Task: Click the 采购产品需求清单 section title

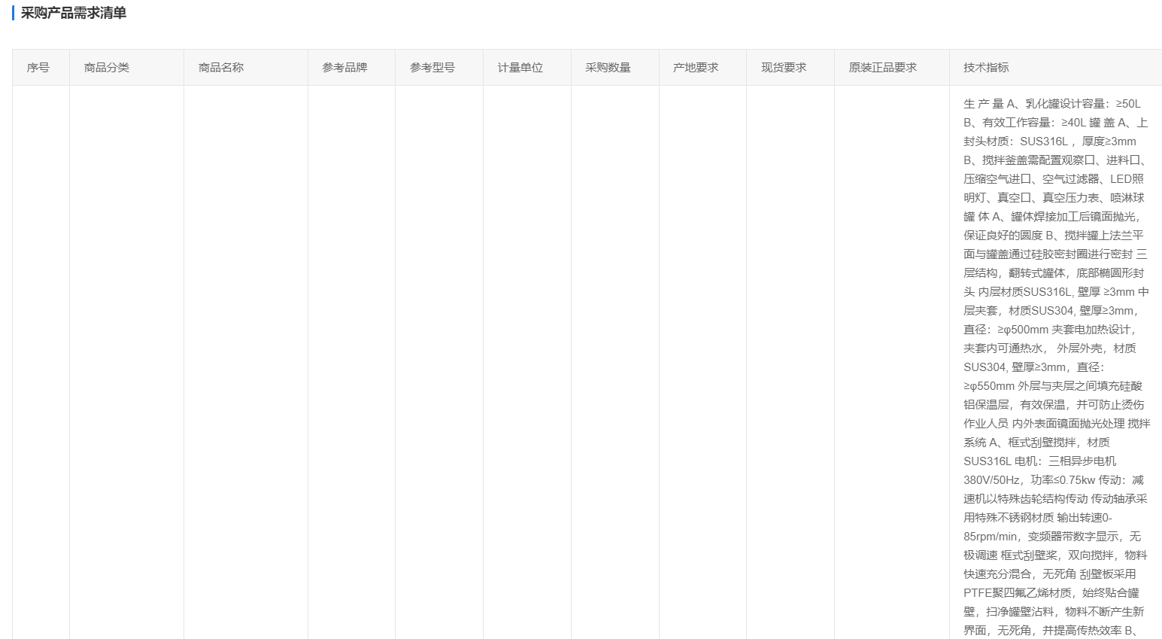Action: coord(74,14)
